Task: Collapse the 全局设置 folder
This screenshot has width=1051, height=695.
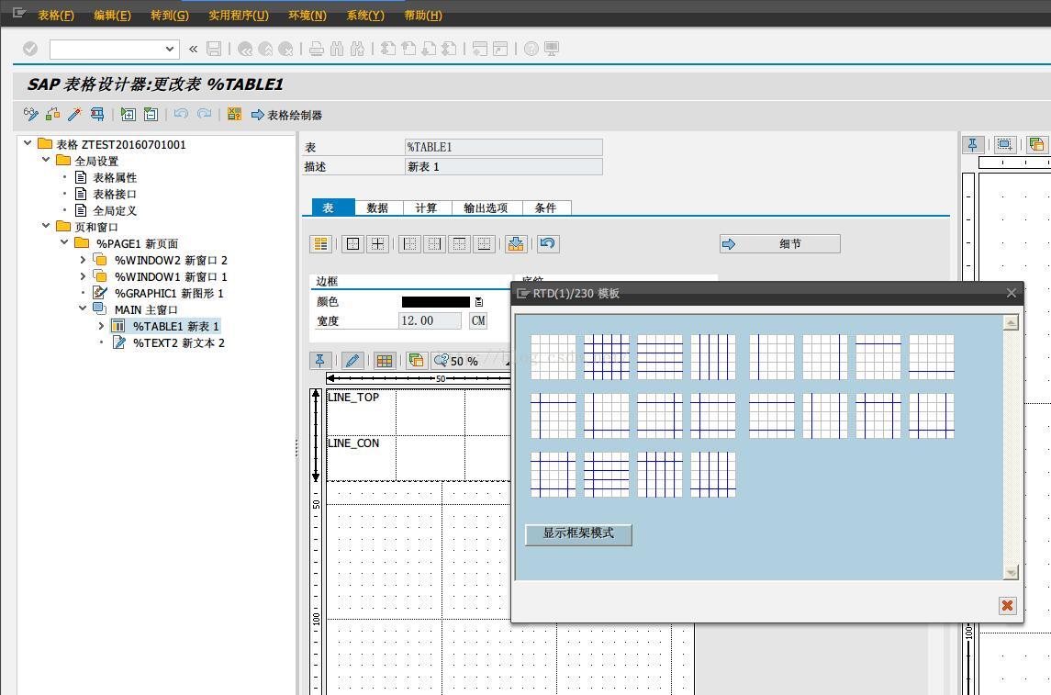Action: (x=46, y=160)
